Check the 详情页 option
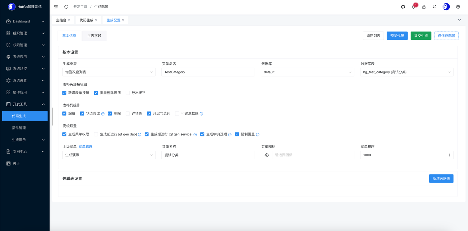Screen dimensions: 468x231 [128, 114]
